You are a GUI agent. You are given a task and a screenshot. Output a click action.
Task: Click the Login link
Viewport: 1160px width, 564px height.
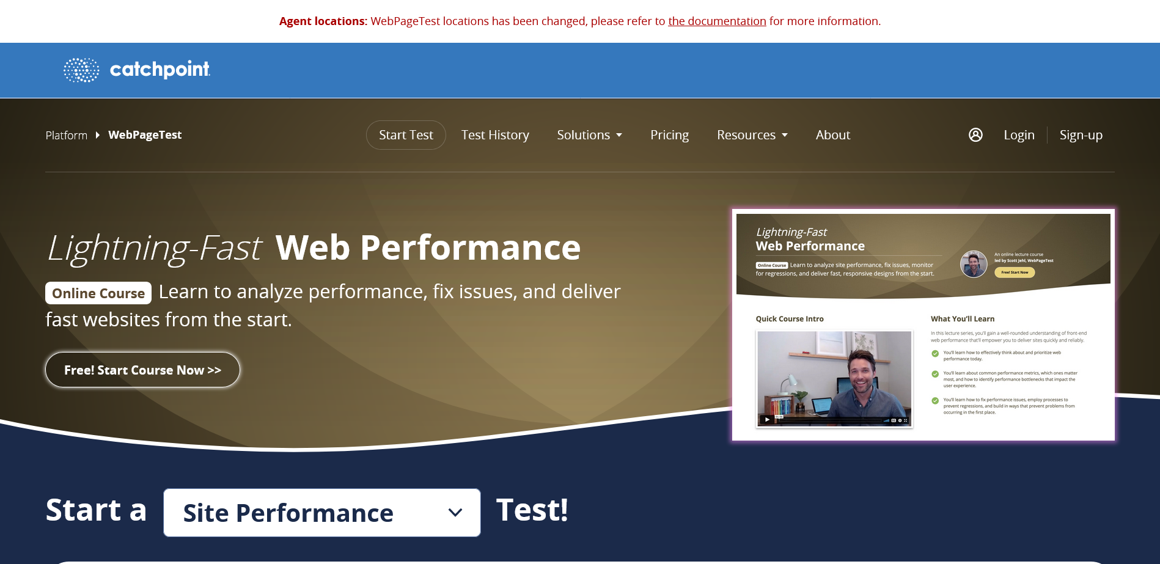(1019, 135)
